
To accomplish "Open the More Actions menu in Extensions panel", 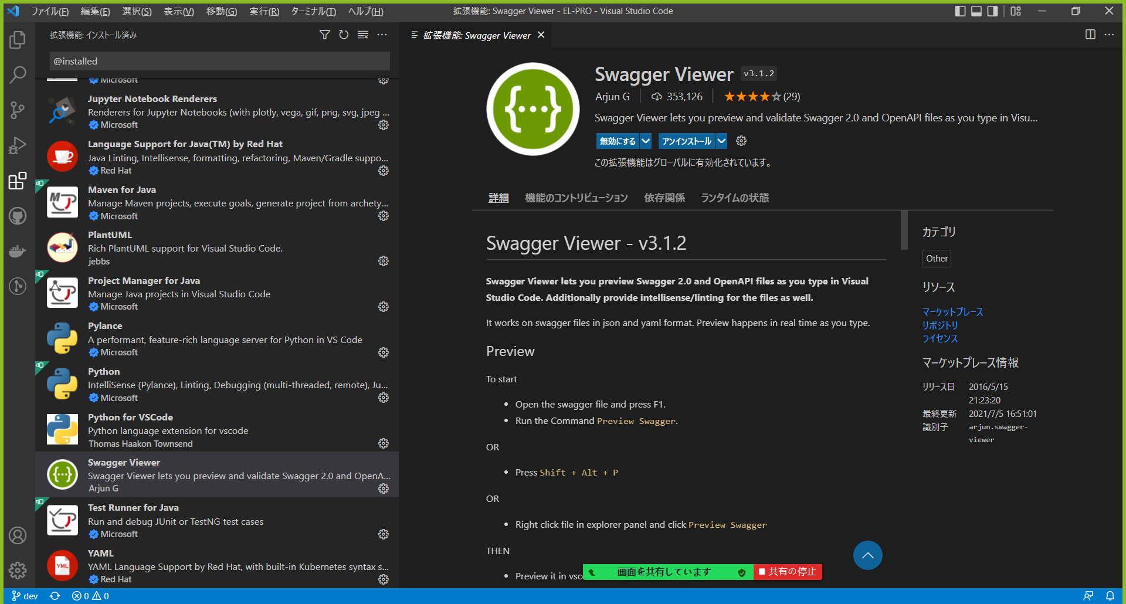I will click(x=382, y=35).
